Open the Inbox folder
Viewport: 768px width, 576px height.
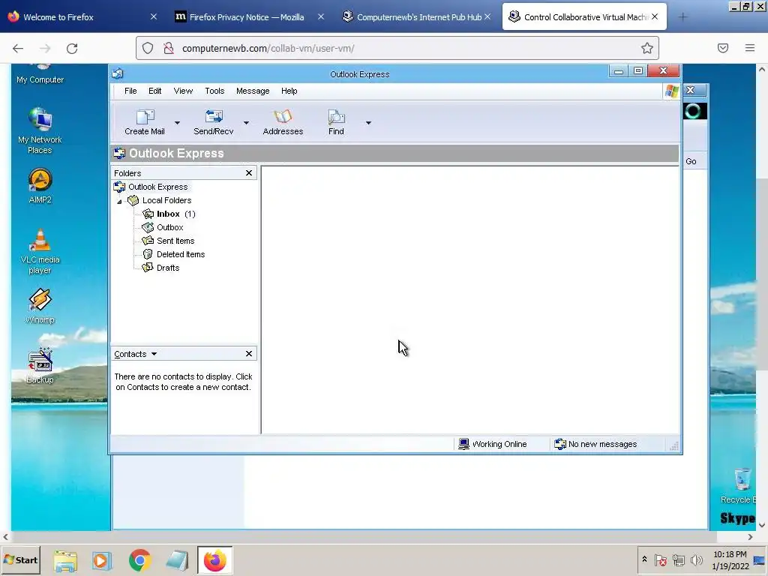[168, 214]
